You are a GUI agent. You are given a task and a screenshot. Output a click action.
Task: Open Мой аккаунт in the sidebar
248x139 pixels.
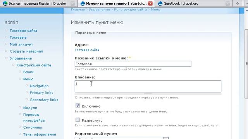coord(21,44)
